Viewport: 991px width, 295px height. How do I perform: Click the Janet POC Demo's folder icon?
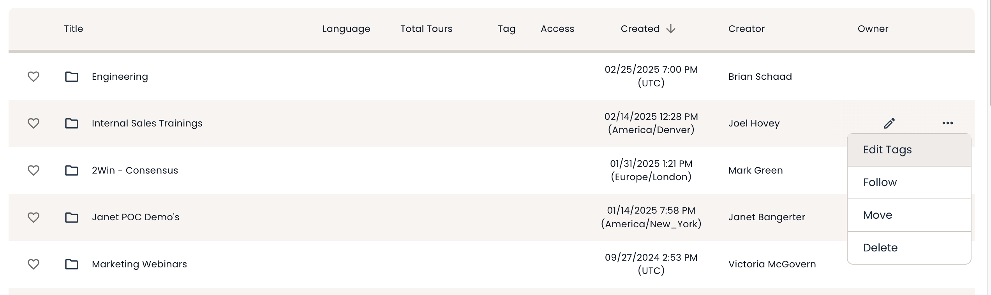[71, 217]
